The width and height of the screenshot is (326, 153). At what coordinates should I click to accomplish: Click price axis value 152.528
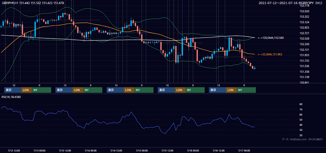coord(304,39)
